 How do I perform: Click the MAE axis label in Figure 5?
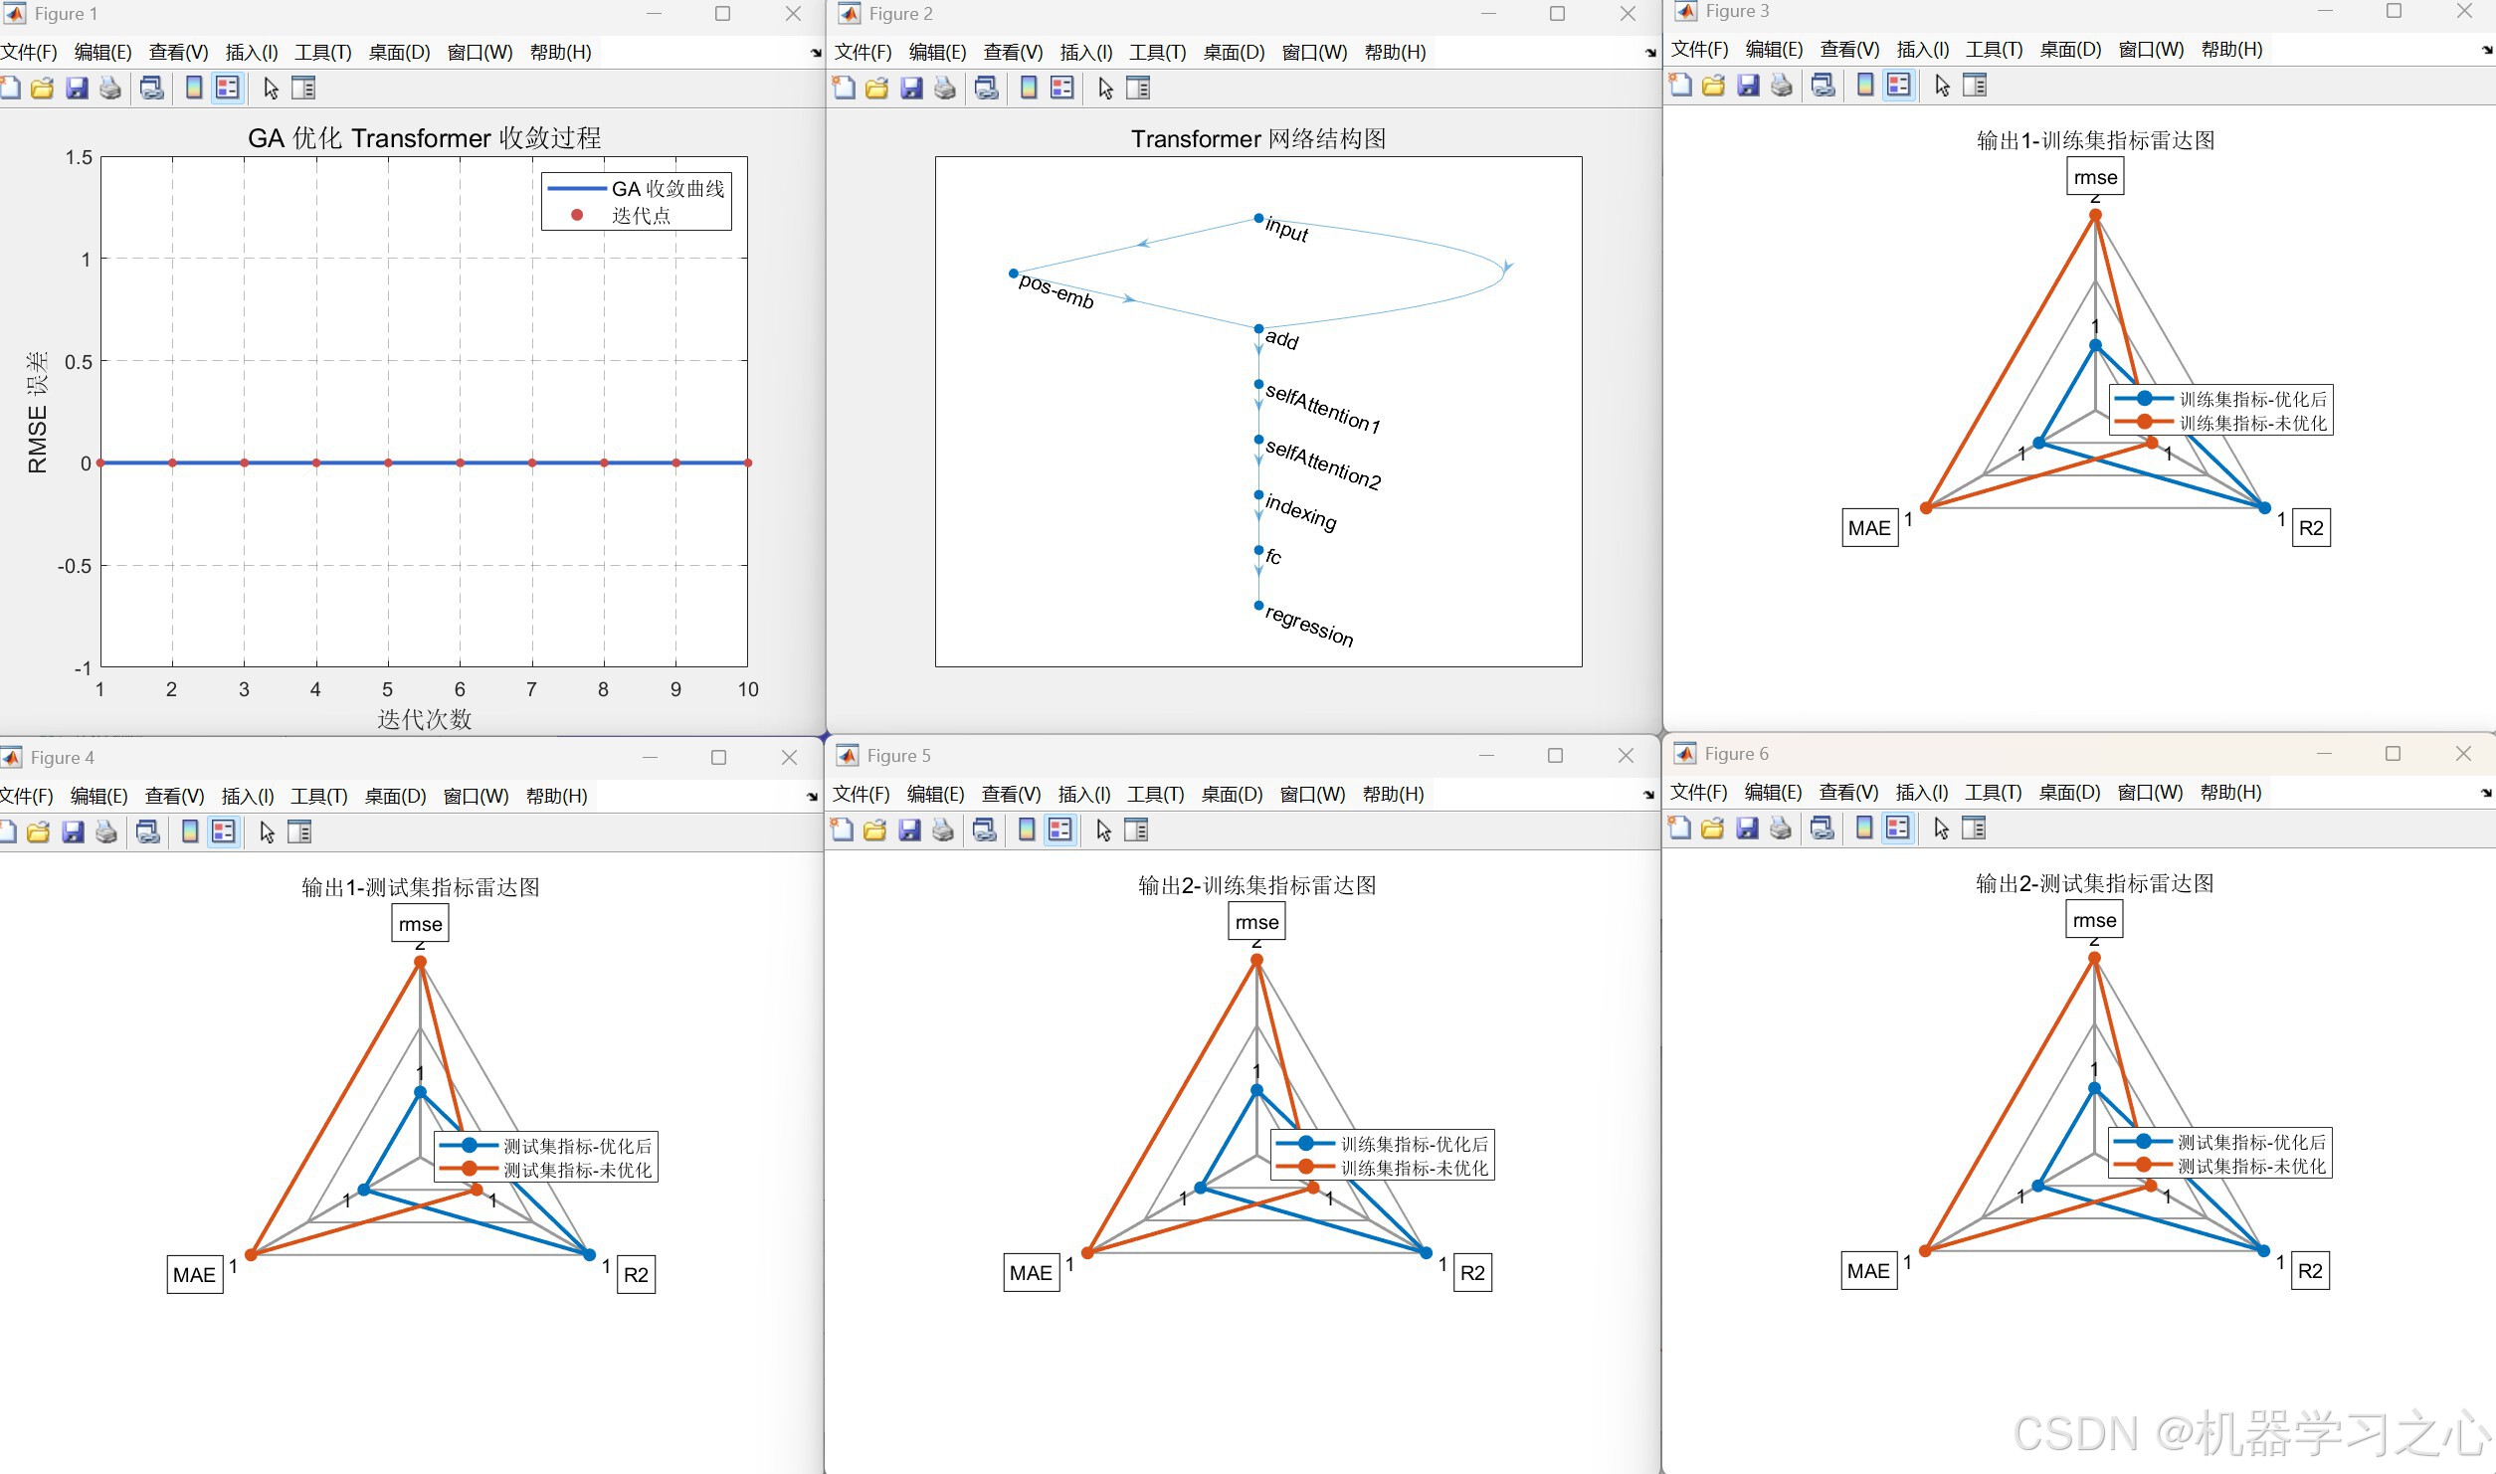click(x=1031, y=1273)
